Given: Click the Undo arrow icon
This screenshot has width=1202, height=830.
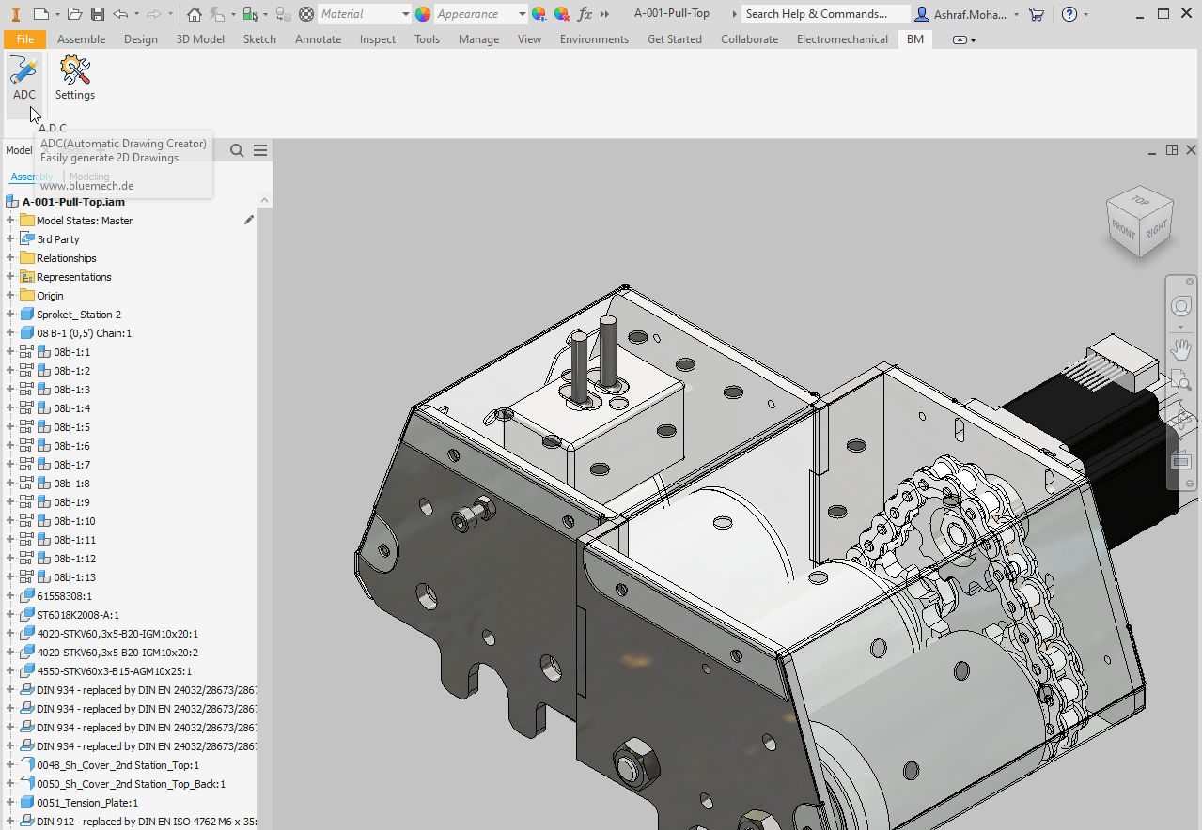Looking at the screenshot, I should pos(120,14).
